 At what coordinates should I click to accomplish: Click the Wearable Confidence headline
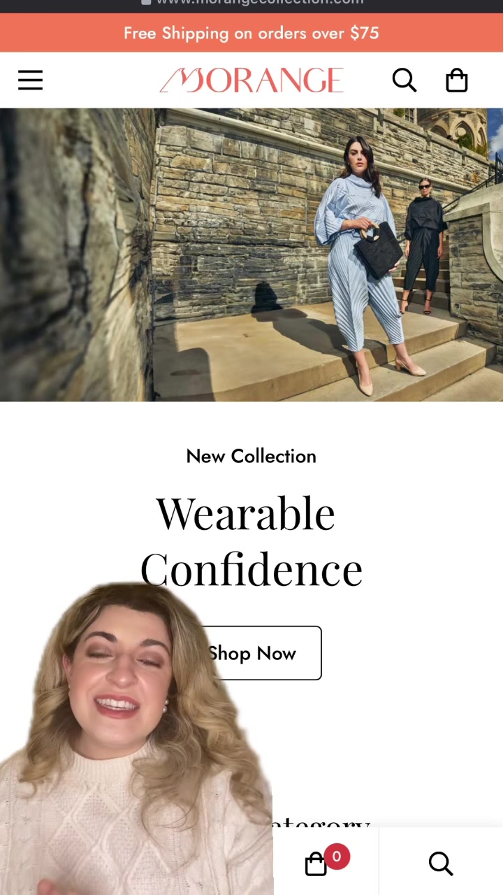coord(251,540)
